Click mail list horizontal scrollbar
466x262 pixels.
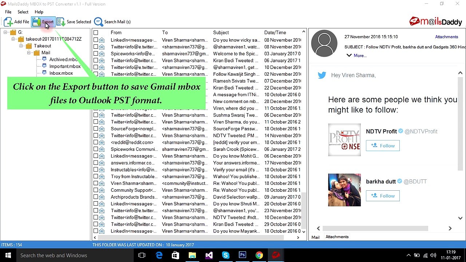(x=191, y=238)
